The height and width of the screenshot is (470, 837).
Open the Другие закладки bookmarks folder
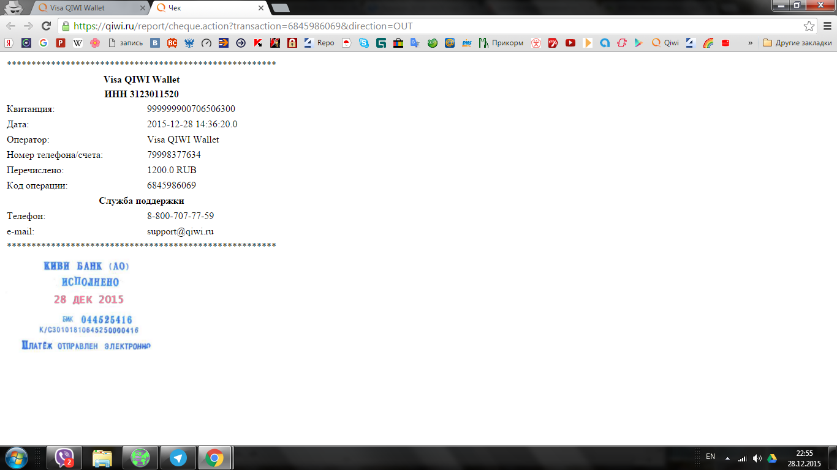click(x=797, y=43)
